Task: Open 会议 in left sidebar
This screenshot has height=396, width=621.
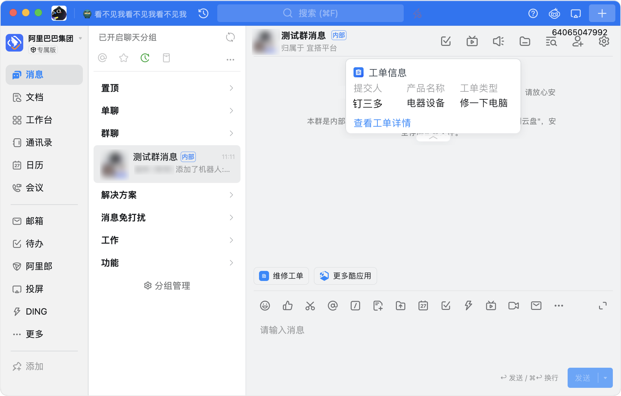Action: 44,188
